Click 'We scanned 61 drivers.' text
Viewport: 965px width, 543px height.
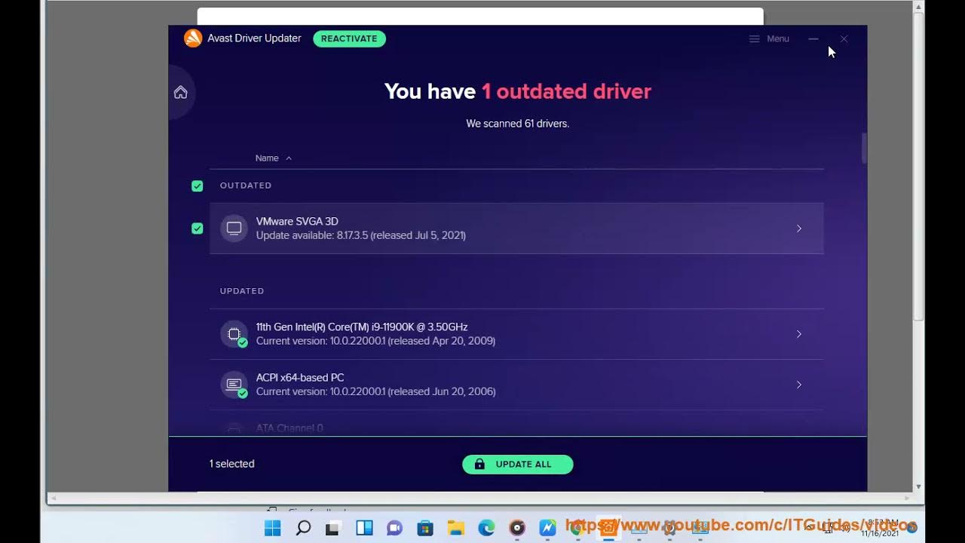tap(518, 124)
